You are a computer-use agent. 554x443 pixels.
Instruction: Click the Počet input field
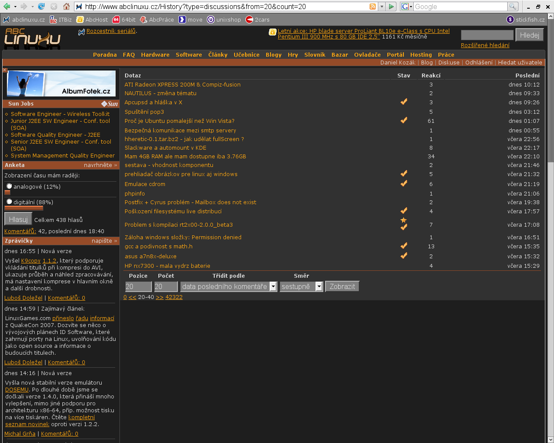point(166,286)
